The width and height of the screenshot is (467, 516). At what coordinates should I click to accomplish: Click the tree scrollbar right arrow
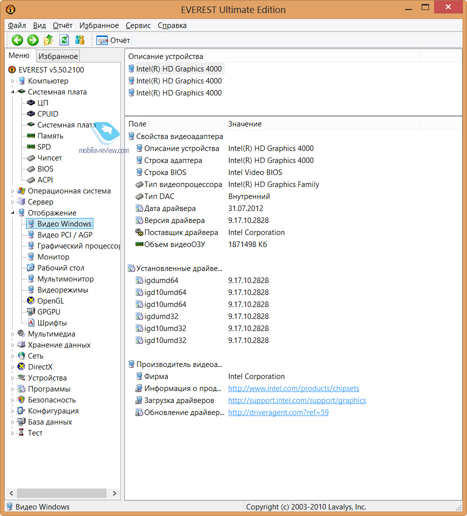(x=114, y=493)
